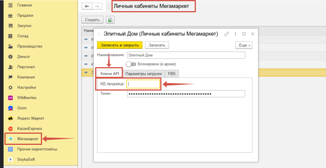Open the Мегамаркет section
326x168 pixels.
click(x=28, y=139)
